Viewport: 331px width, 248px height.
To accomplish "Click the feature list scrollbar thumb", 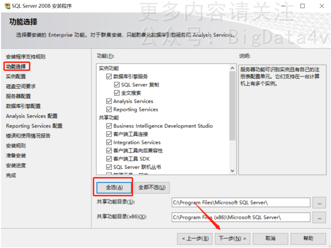I will click(x=232, y=106).
